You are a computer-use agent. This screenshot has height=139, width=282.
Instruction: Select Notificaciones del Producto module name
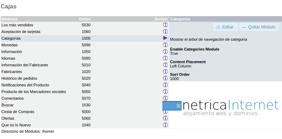tap(25, 85)
